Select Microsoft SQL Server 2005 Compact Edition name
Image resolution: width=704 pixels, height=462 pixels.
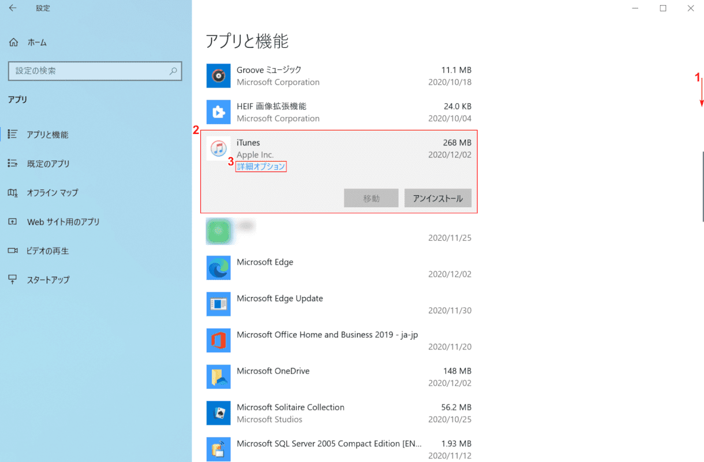(x=329, y=444)
